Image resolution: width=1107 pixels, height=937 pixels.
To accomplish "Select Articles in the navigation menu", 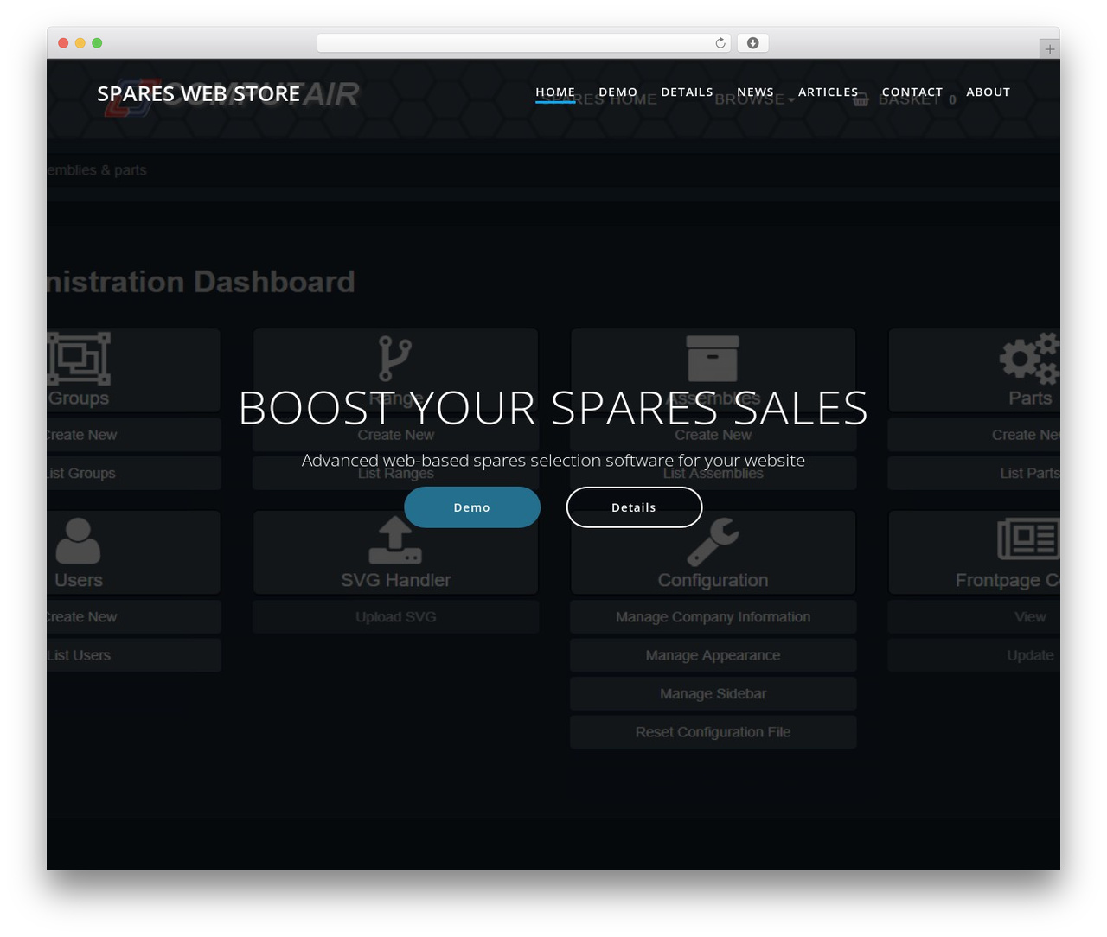I will click(x=828, y=92).
